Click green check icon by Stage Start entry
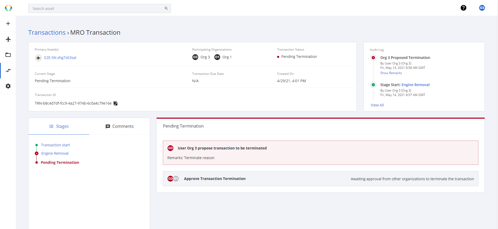The image size is (498, 229). pyautogui.click(x=373, y=85)
